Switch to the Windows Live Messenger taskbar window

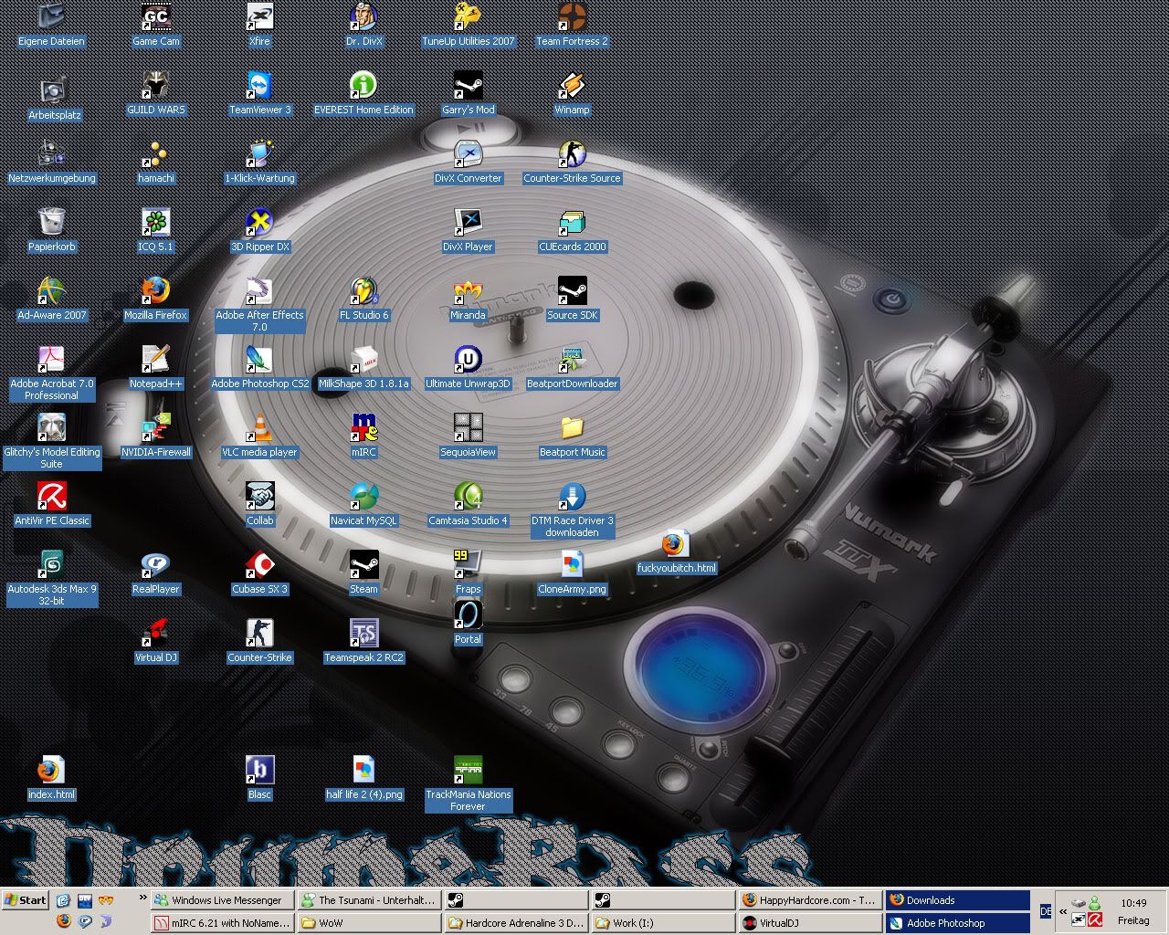(x=221, y=900)
